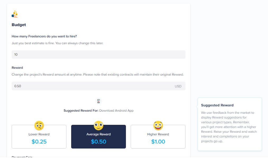The image size is (268, 158).
Task: Choose the $0.25 reward amount
Action: coord(39,142)
